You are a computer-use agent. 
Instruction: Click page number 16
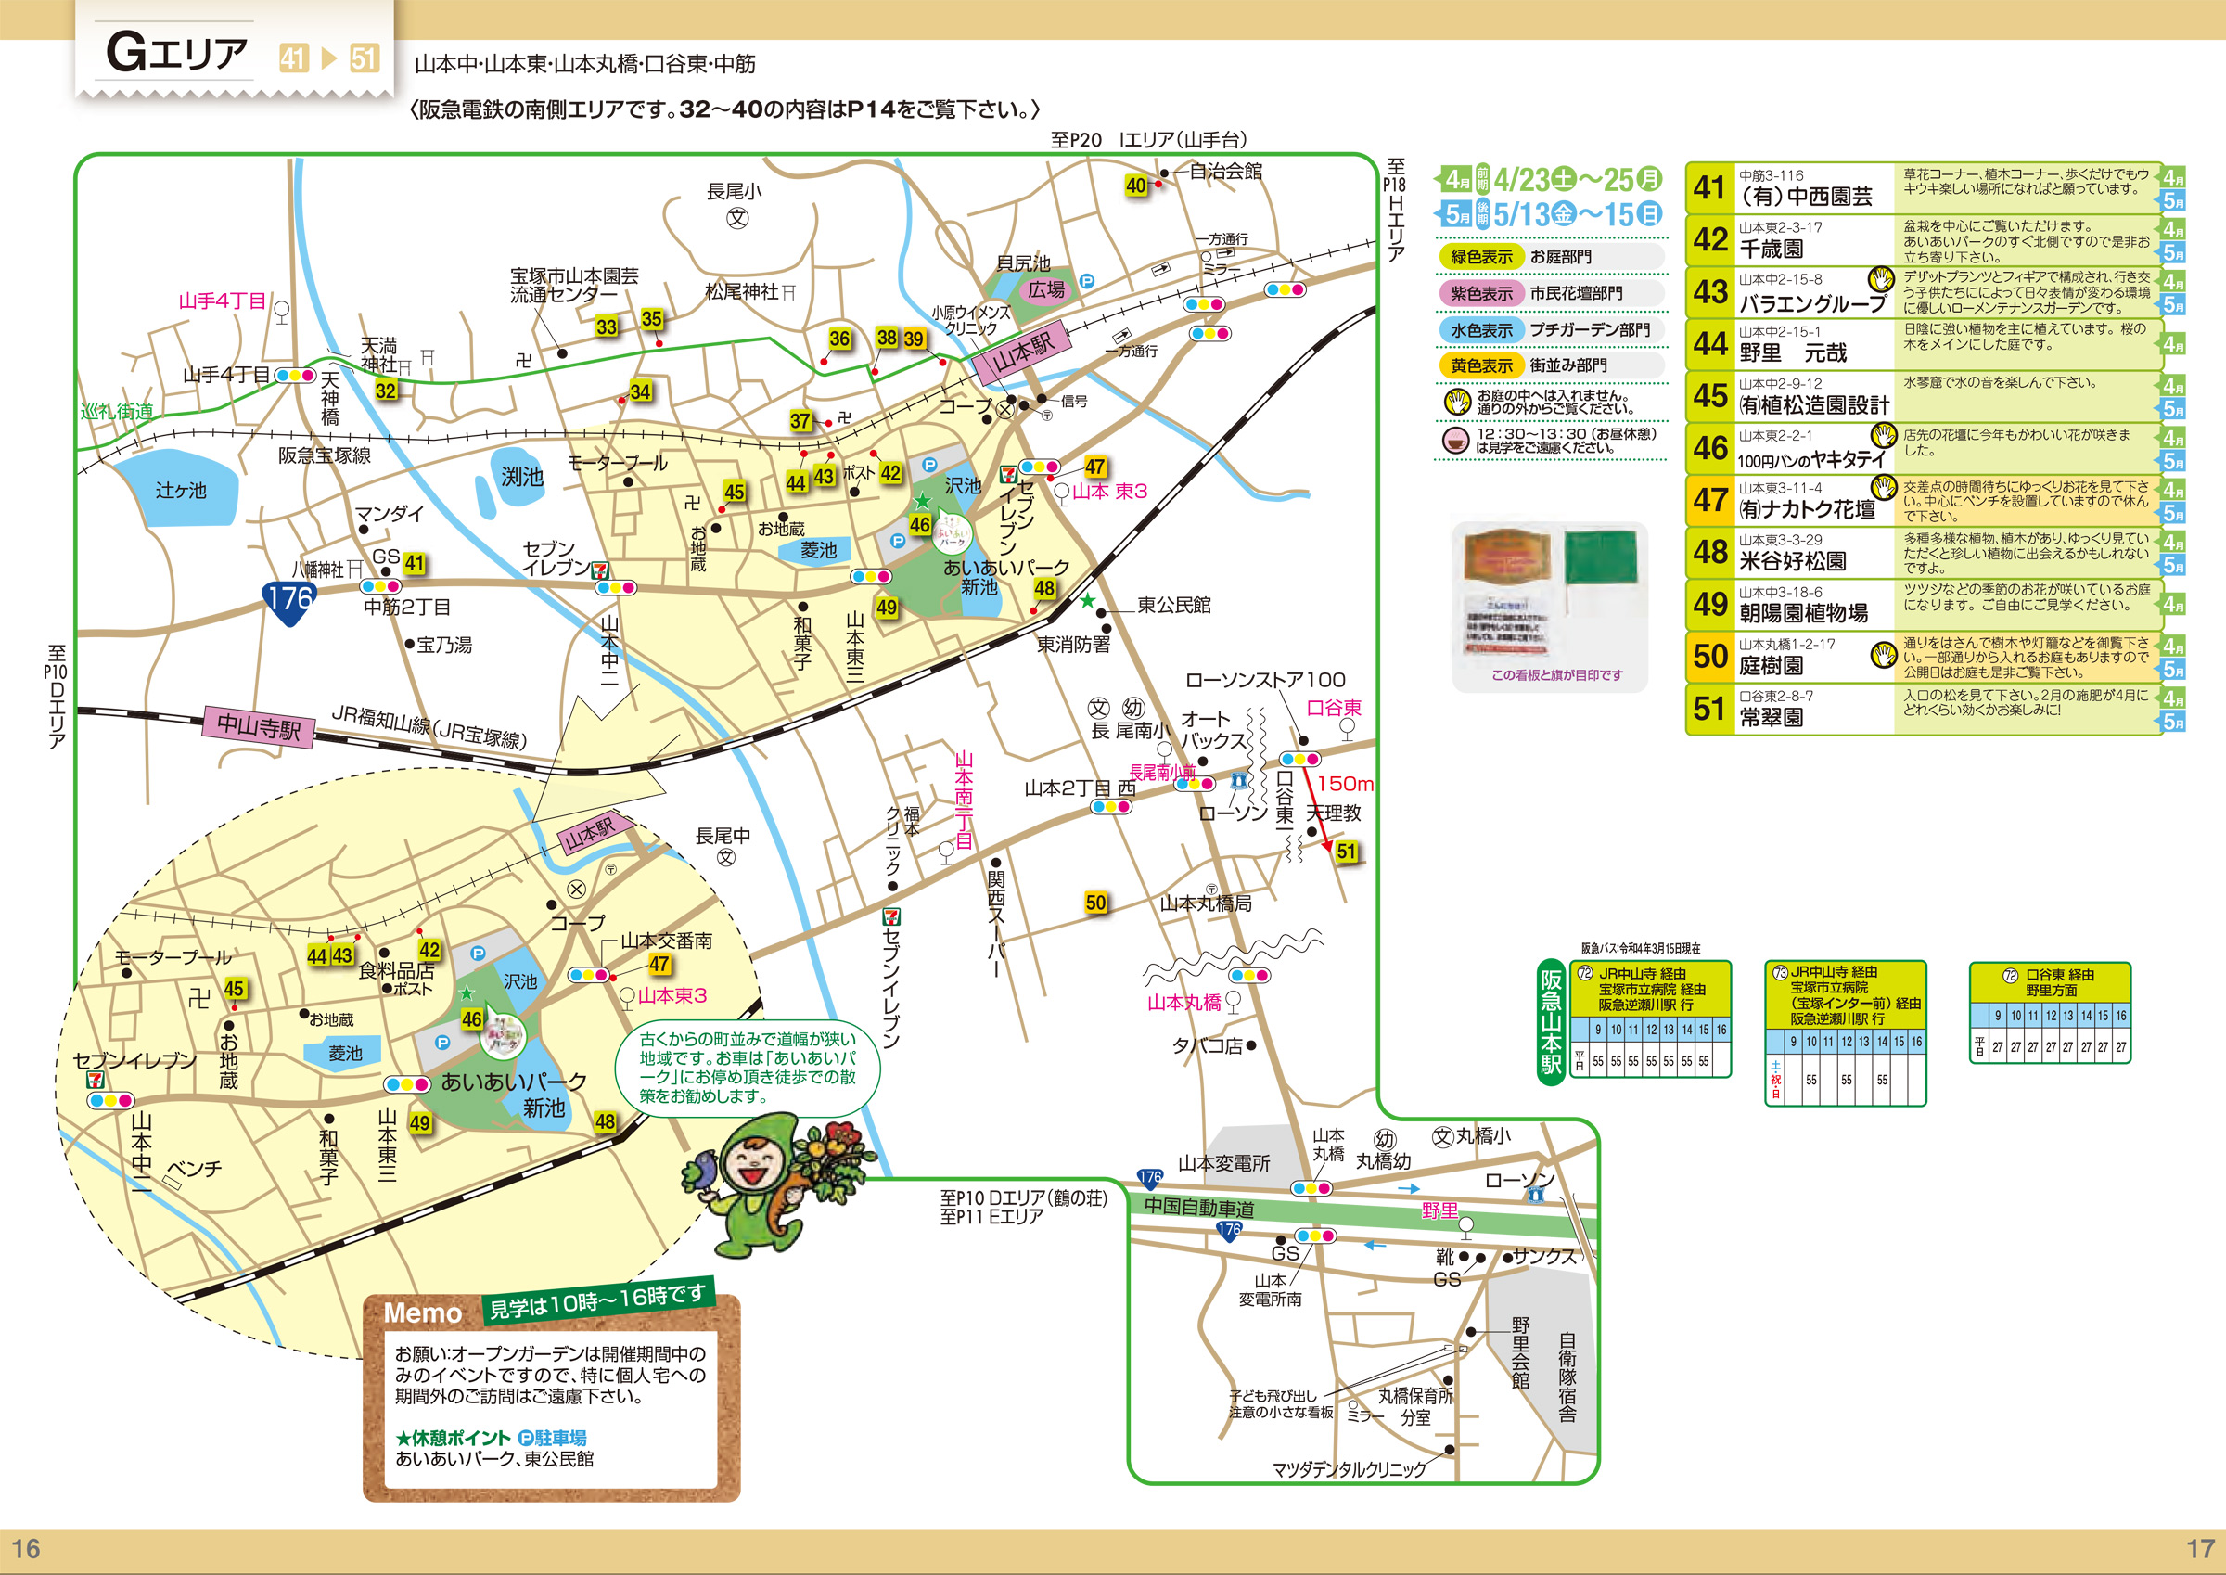tap(26, 1548)
